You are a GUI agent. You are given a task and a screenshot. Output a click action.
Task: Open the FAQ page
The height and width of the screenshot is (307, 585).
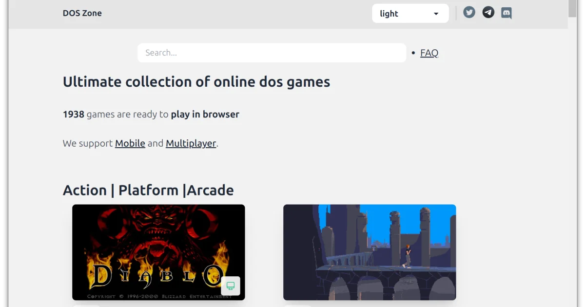click(429, 53)
